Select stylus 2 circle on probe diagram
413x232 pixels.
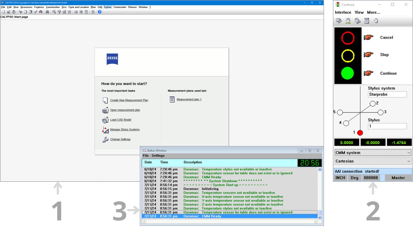[x=372, y=103]
